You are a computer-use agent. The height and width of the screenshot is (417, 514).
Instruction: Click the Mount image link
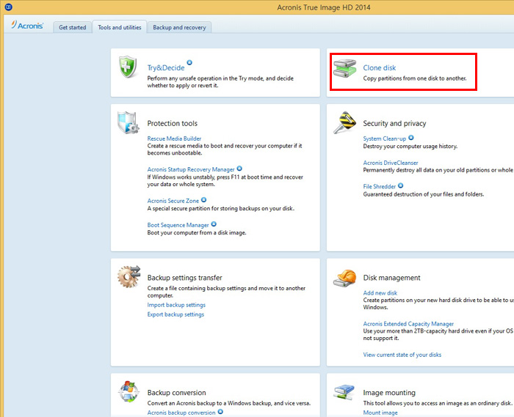[x=380, y=413]
